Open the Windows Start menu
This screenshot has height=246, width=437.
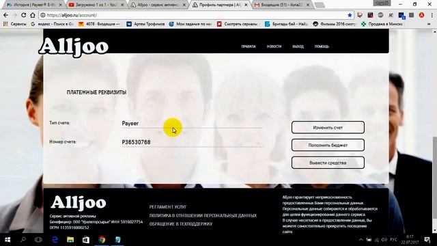pos(8,240)
